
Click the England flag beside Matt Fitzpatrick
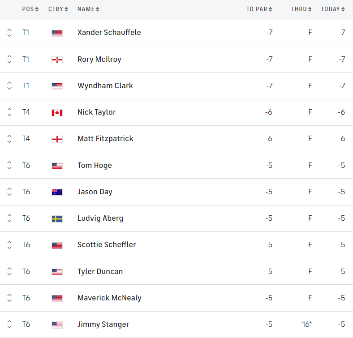click(x=57, y=139)
